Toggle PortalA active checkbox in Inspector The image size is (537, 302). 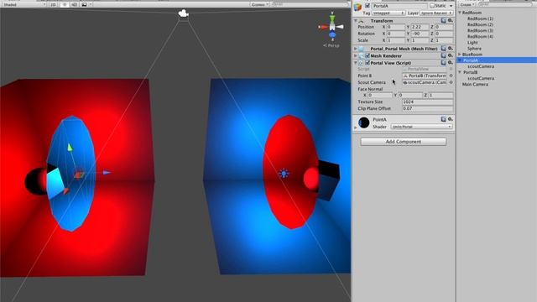point(368,6)
